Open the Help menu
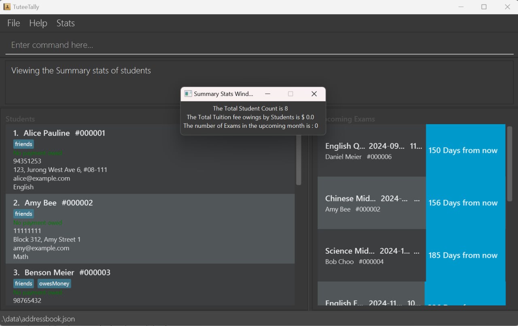The width and height of the screenshot is (518, 326). coord(38,23)
